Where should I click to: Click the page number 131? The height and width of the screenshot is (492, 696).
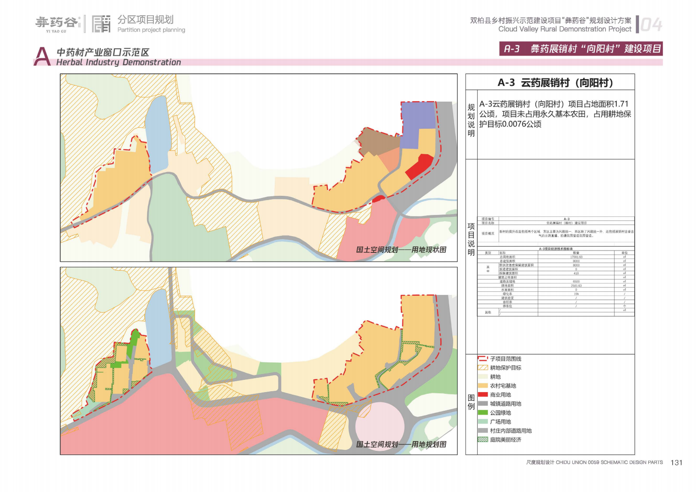[676, 463]
